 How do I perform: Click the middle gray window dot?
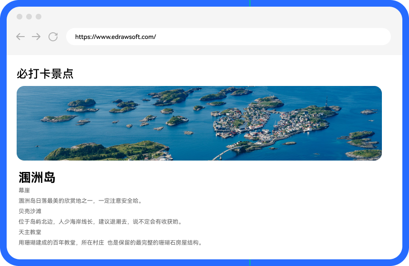(x=29, y=17)
